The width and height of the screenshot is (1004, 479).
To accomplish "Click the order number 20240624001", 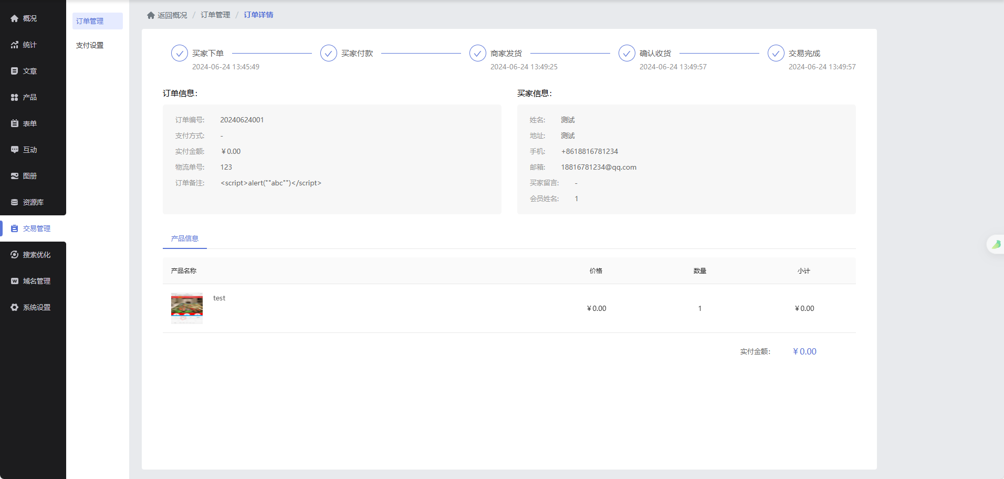I will tap(242, 120).
